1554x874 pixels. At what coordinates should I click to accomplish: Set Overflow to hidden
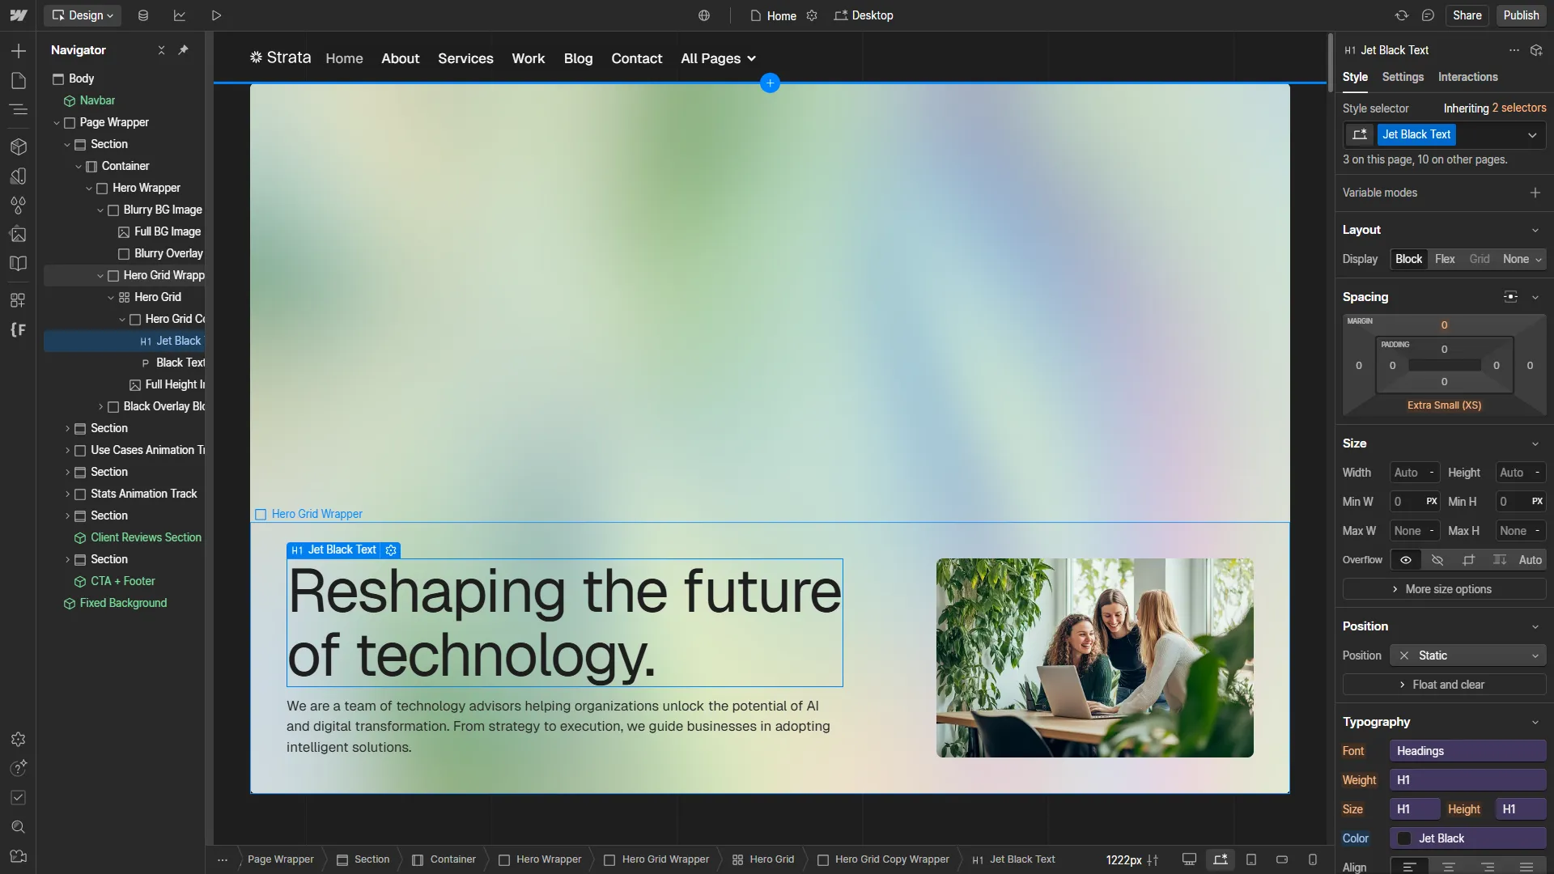coord(1437,559)
